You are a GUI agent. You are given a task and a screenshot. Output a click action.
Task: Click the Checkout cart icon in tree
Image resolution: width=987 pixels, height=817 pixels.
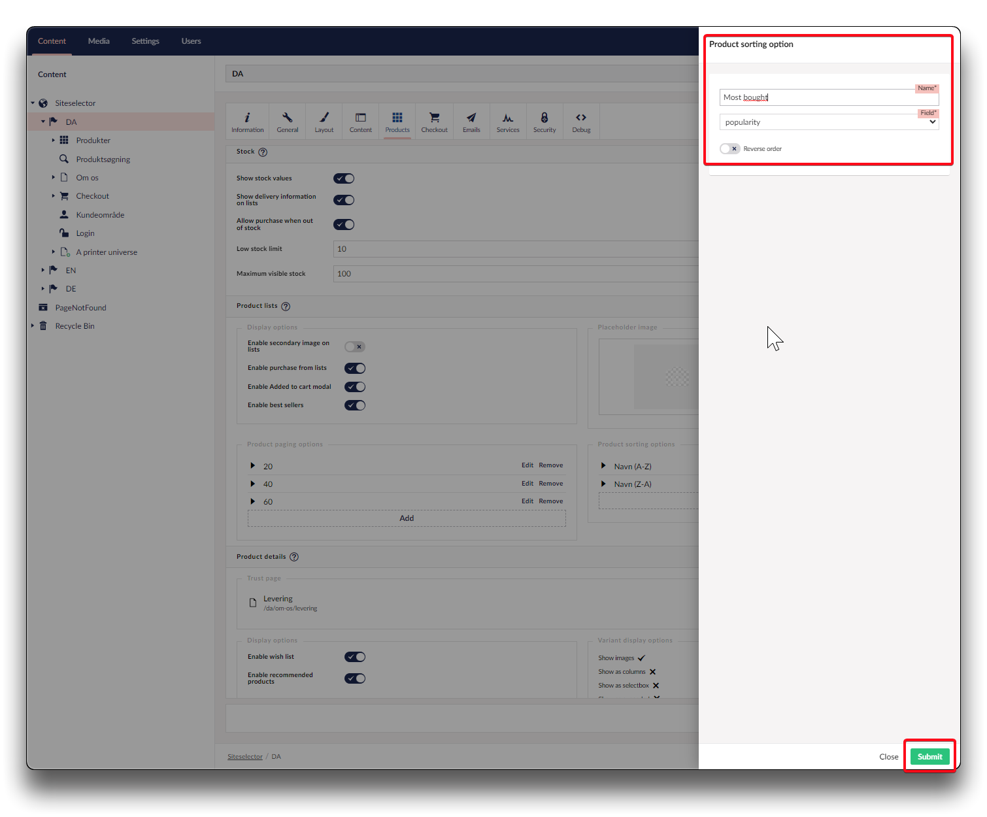(64, 196)
